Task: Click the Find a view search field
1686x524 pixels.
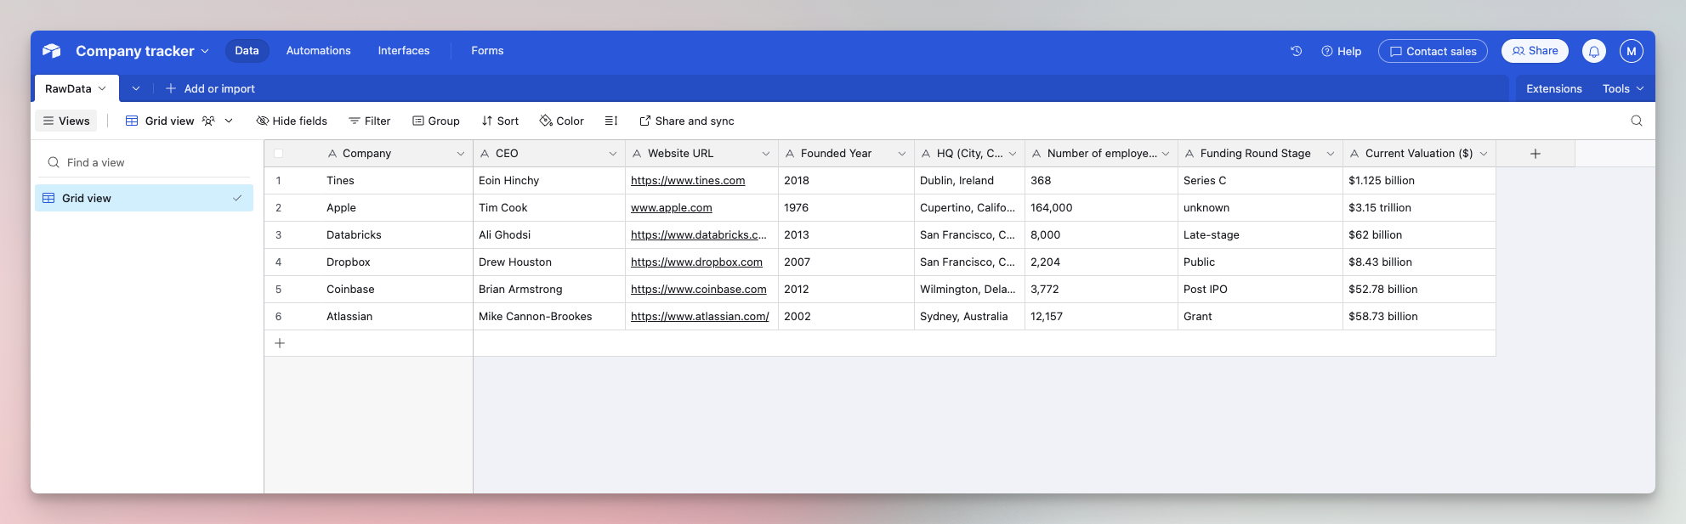Action: click(144, 162)
